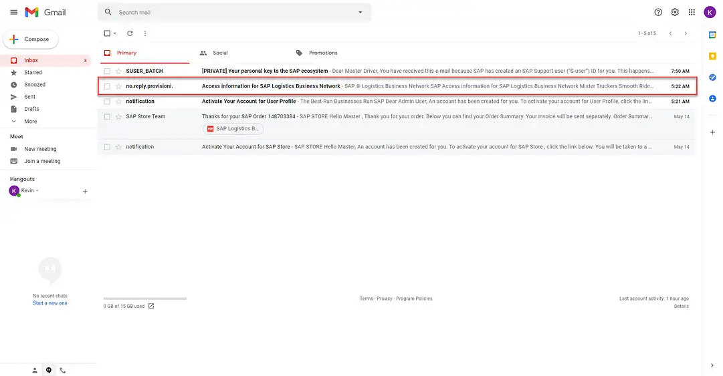The image size is (723, 376).
Task: Open the Snoozed folder
Action: [35, 85]
